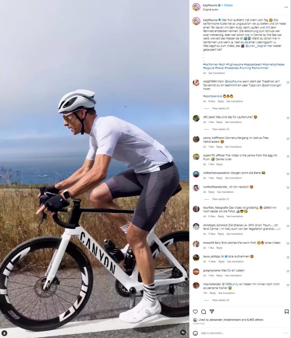Open the @julian__bogner mention link
This screenshot has width=291, height=338.
click(256, 46)
